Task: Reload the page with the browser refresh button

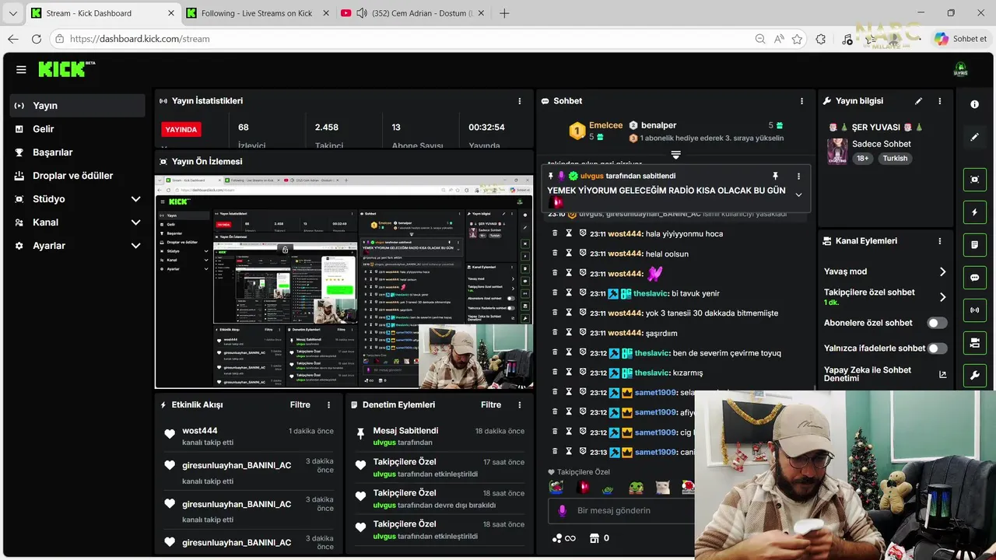Action: [37, 39]
